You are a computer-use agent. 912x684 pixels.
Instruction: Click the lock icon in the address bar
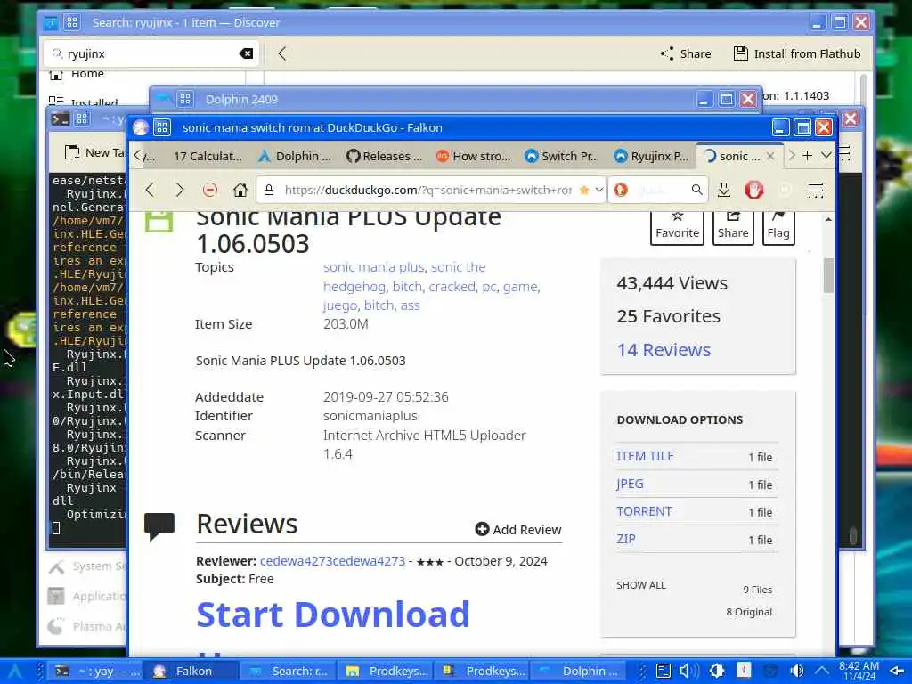point(269,191)
